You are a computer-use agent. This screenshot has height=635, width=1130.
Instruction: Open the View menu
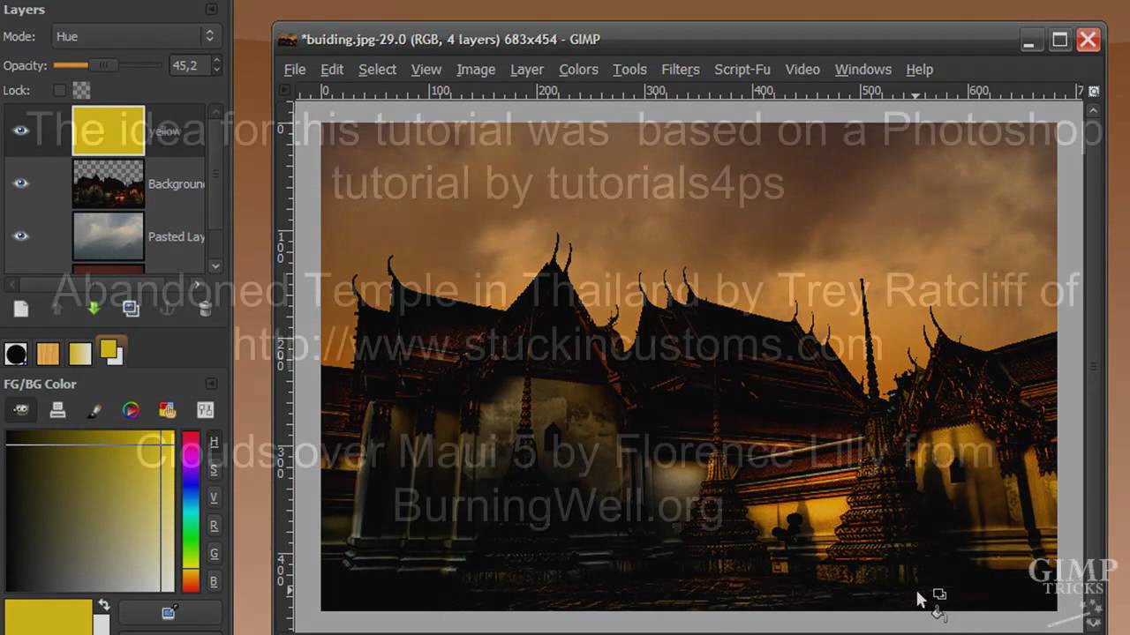[x=426, y=70]
